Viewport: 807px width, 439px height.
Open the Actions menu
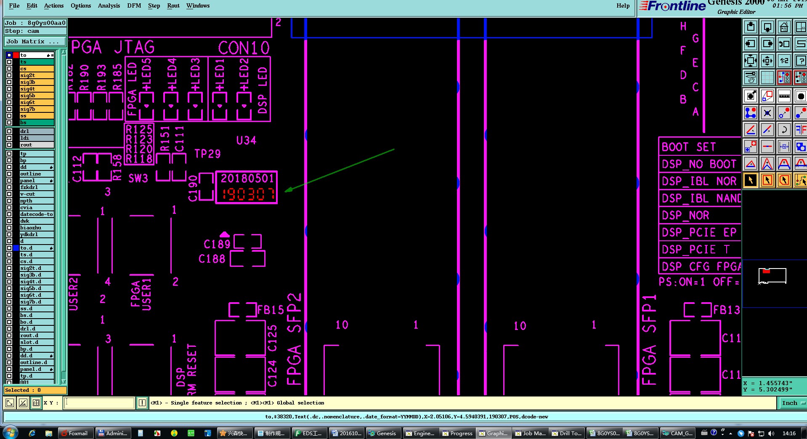[54, 5]
